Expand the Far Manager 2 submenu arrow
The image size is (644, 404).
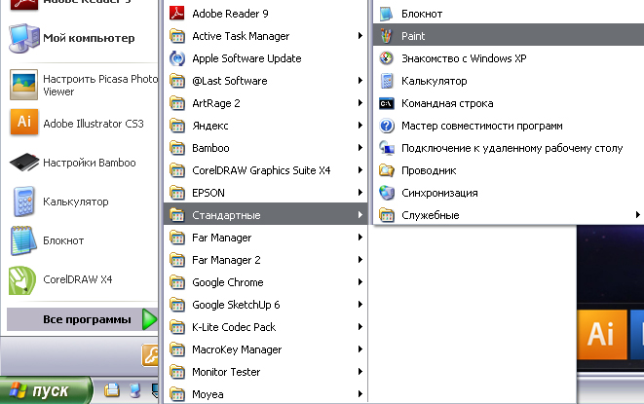click(x=360, y=260)
